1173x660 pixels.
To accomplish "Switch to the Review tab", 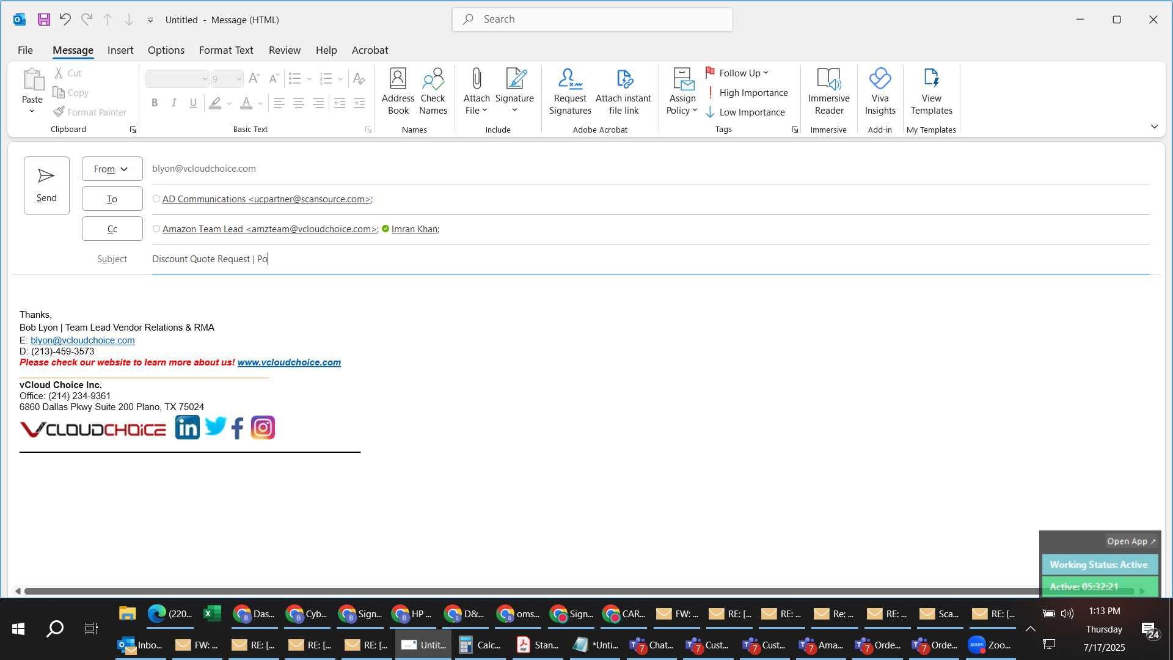I will pos(285,50).
